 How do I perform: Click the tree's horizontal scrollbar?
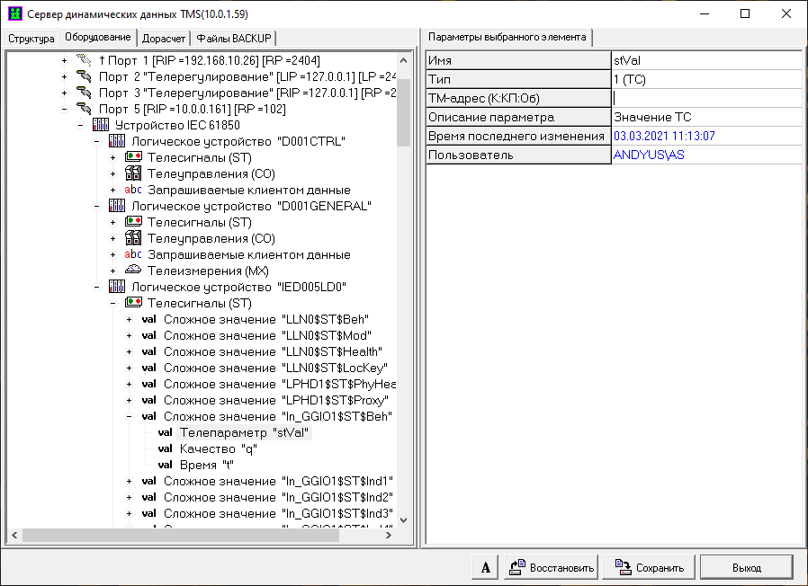(x=180, y=535)
